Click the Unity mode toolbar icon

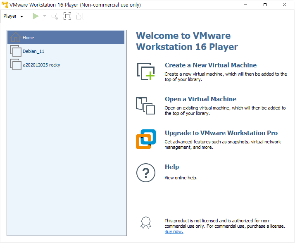point(80,16)
